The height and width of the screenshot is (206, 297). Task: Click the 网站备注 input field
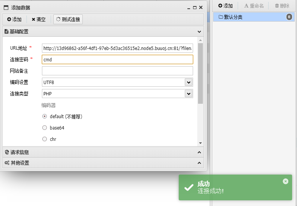[117, 71]
